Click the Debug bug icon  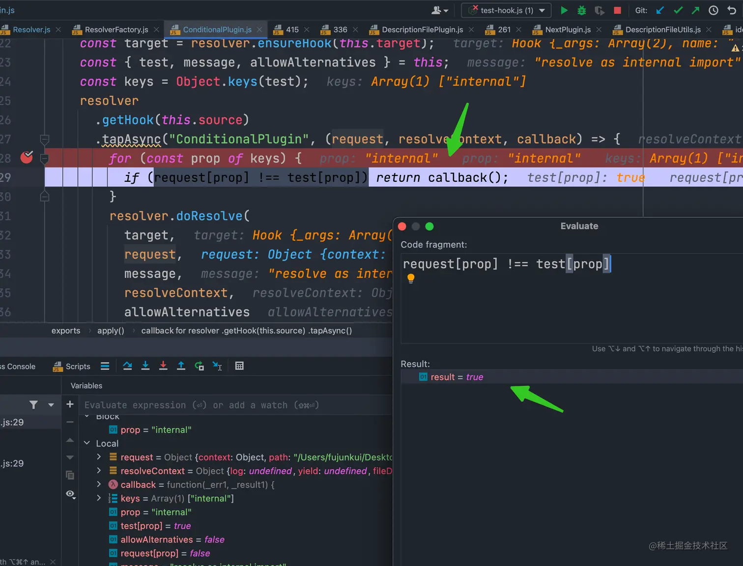point(582,10)
